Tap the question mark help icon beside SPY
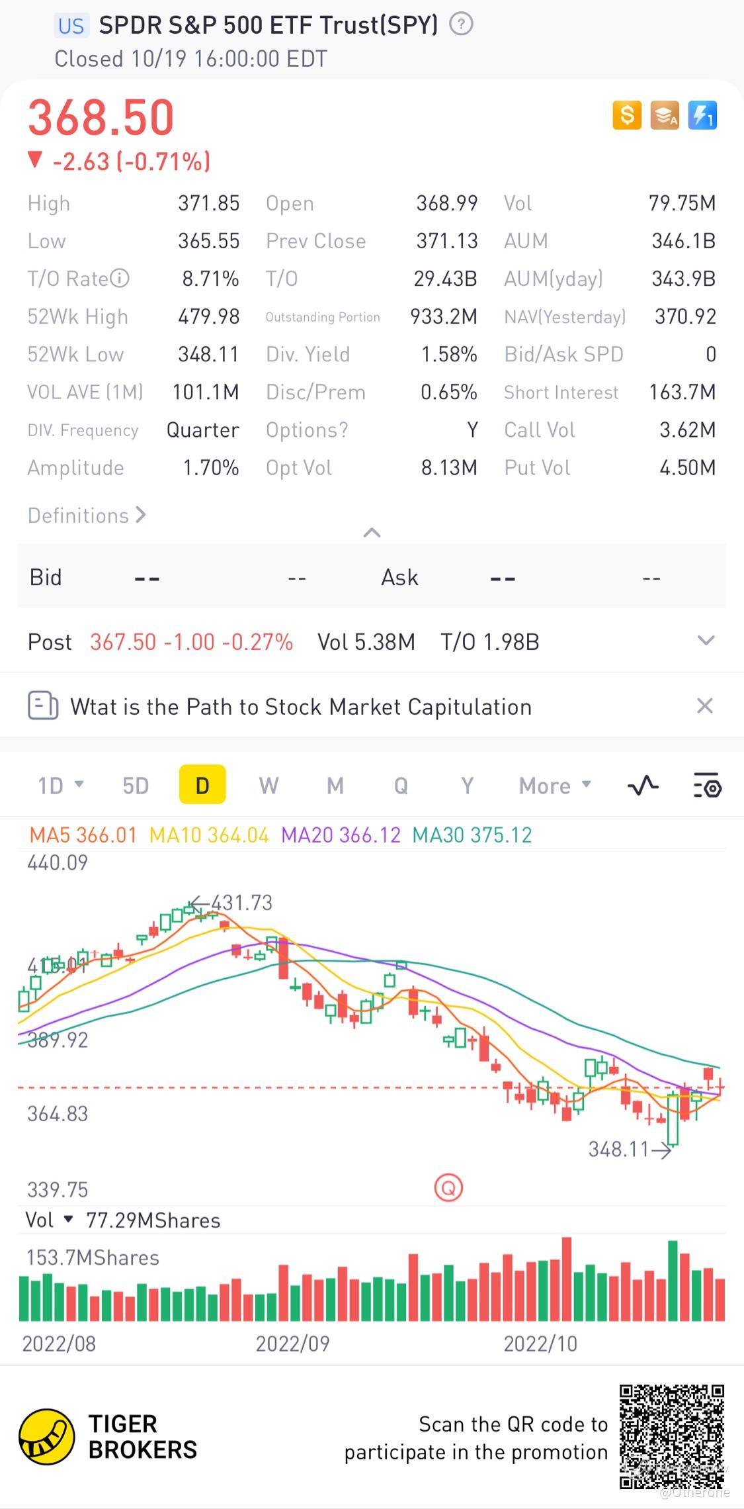The image size is (744, 1509). click(x=461, y=24)
